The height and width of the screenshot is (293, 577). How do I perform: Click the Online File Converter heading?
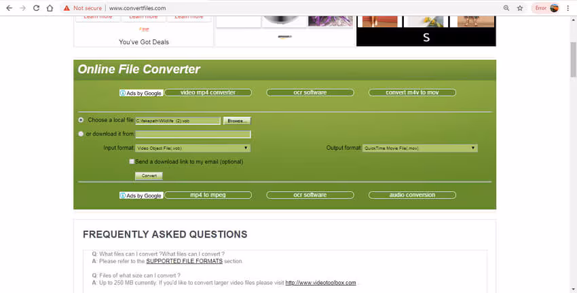point(138,69)
